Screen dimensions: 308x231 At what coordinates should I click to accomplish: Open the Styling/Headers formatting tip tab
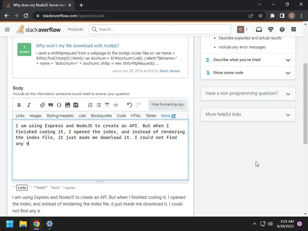(60, 116)
